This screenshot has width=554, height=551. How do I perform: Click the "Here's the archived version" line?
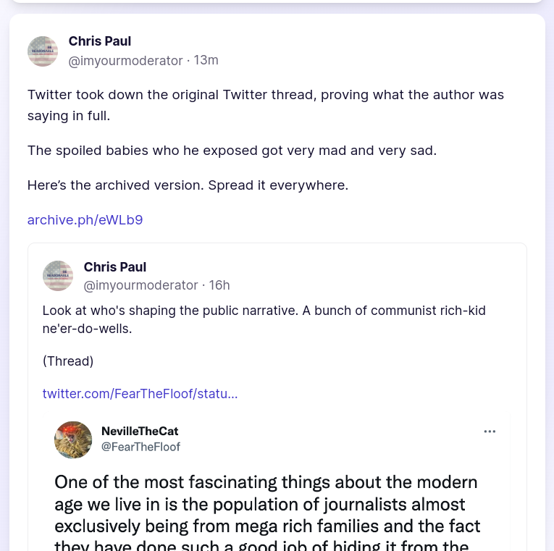point(188,185)
